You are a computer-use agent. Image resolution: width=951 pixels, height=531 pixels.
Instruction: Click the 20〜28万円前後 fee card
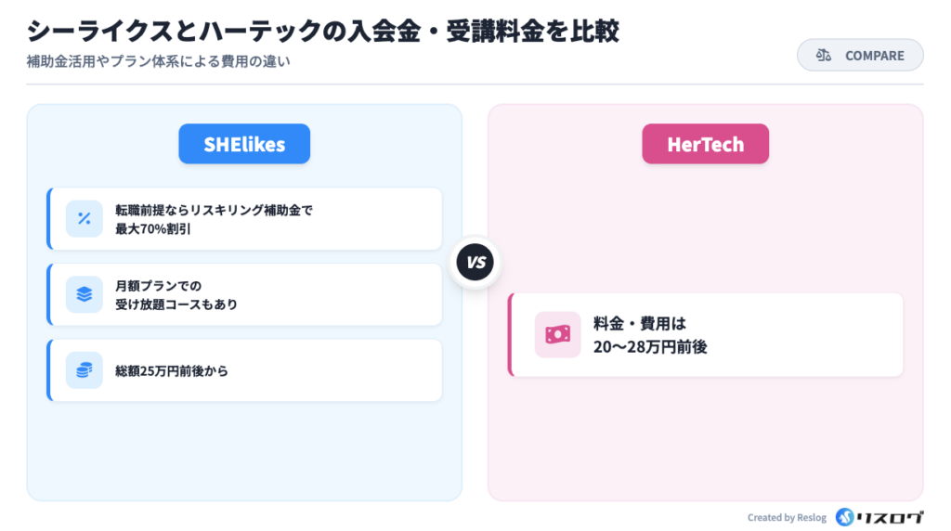point(706,335)
